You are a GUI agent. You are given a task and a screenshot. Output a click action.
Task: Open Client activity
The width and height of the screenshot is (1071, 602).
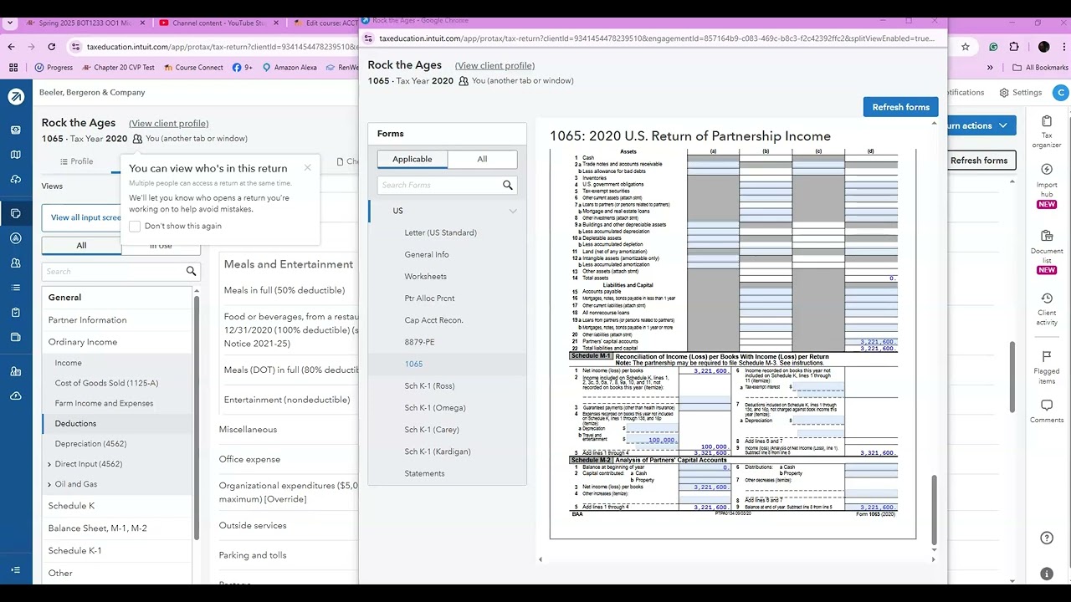pos(1047,309)
